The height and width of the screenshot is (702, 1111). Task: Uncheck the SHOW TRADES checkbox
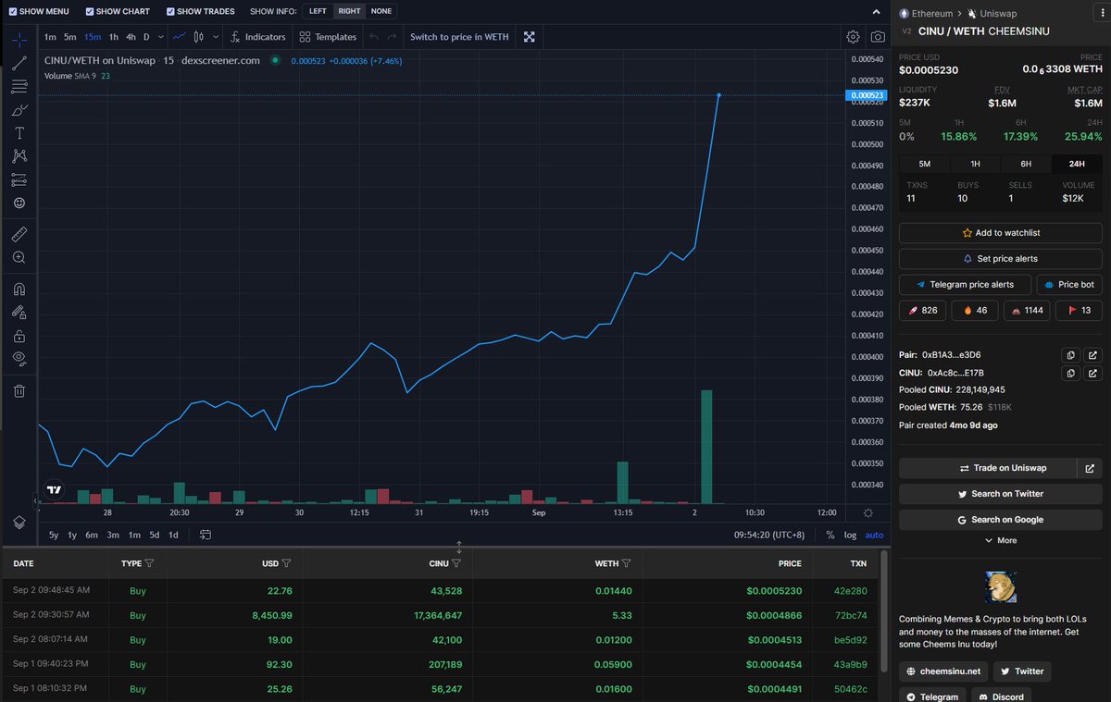[170, 11]
